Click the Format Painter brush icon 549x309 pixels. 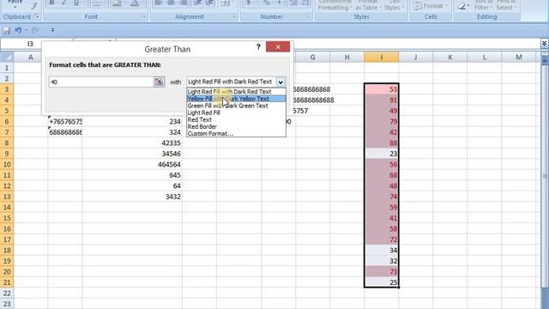coord(34,5)
